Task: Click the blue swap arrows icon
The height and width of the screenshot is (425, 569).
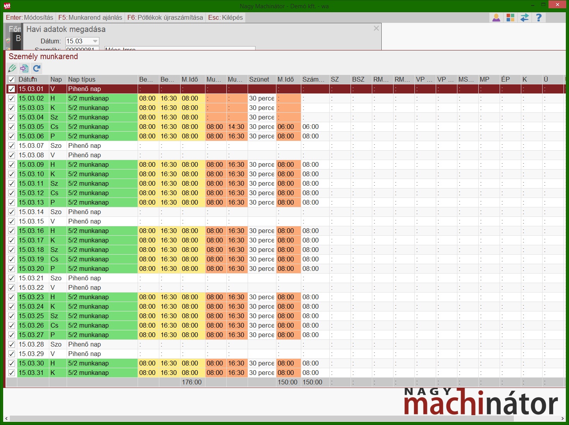Action: pos(524,18)
